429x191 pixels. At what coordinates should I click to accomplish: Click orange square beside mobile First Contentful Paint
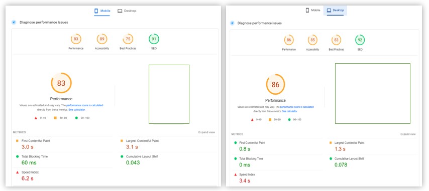pyautogui.click(x=17, y=141)
